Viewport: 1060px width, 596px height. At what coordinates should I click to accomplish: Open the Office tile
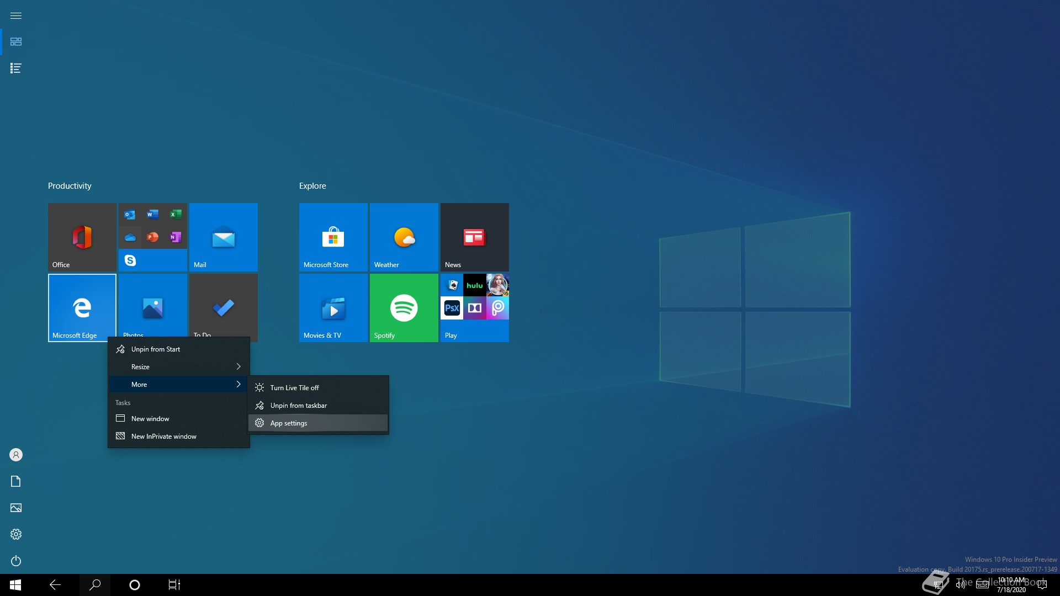[x=82, y=237]
